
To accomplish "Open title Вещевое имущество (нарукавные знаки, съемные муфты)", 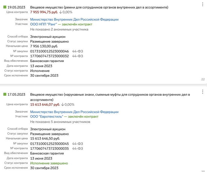I will [110, 97].
